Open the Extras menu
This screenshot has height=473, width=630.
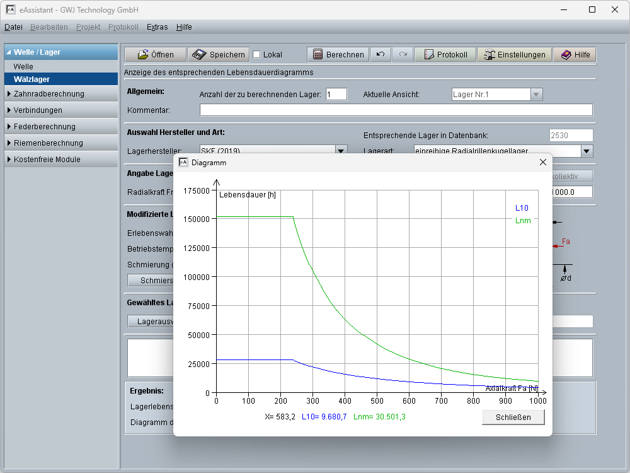pos(157,27)
